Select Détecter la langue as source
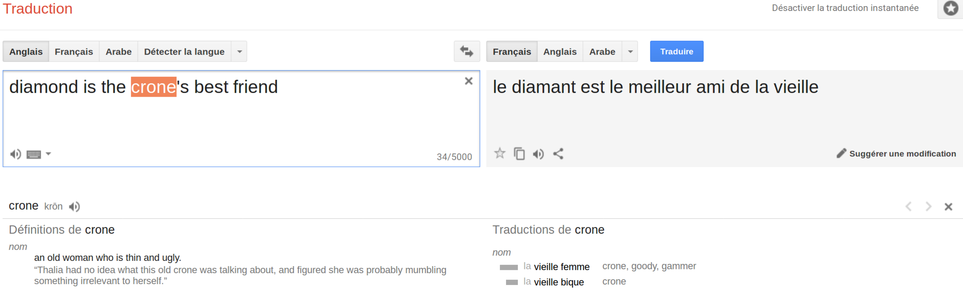 [x=184, y=52]
